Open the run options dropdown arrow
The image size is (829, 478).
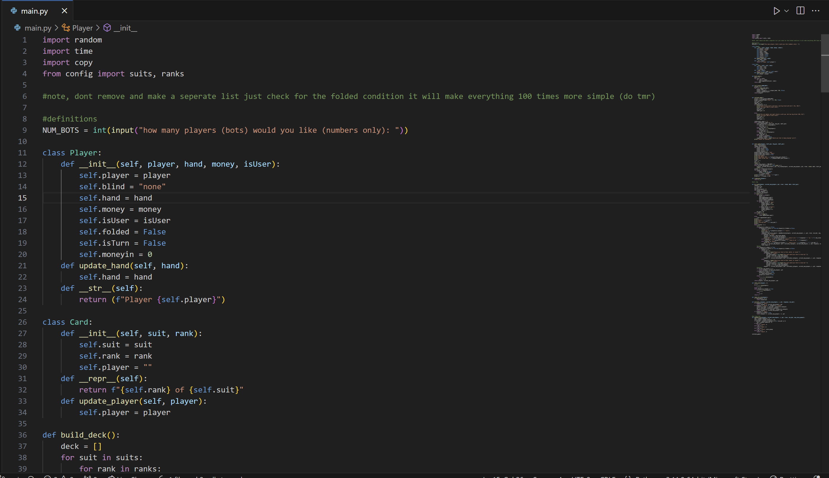(x=786, y=11)
